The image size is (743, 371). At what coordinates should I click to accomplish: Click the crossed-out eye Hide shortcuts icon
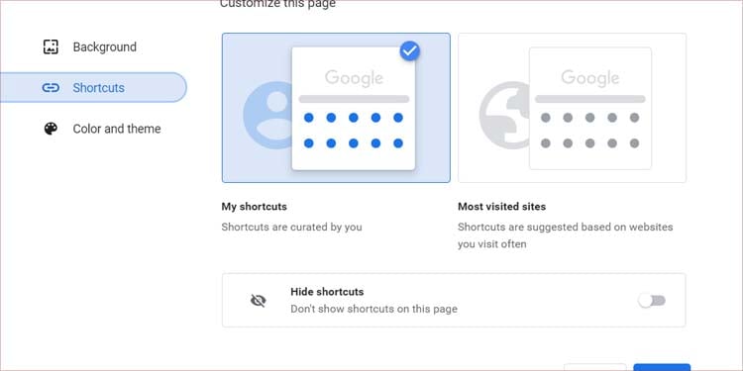[x=259, y=301]
